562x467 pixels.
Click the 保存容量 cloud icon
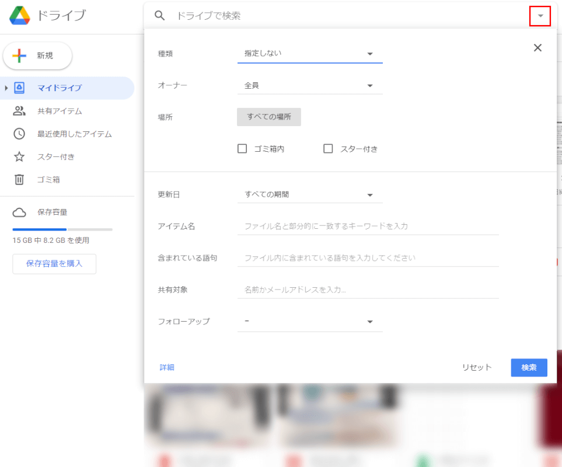20,212
